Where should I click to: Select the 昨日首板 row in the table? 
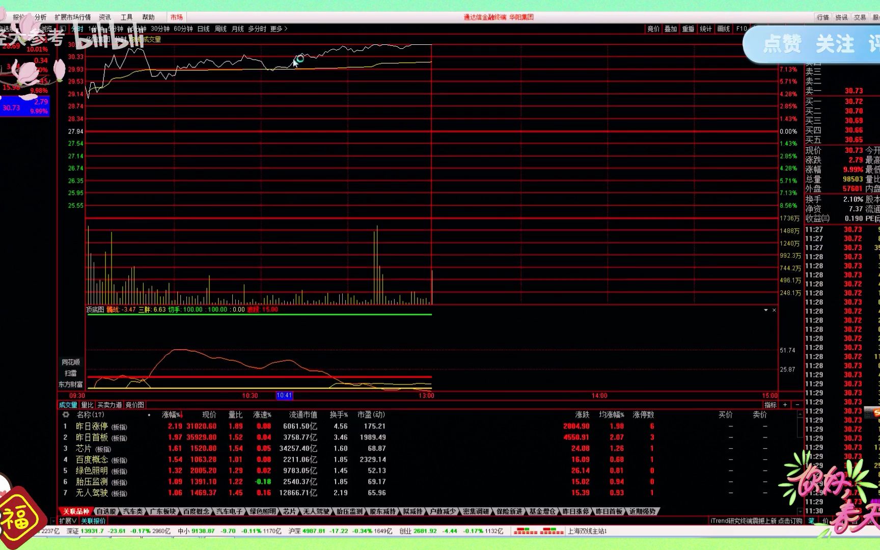tap(428, 437)
